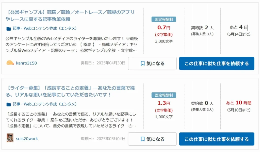The width and height of the screenshot is (260, 152).
Task: Click the folder icon of the ライター募集 job
Action: coord(9,104)
